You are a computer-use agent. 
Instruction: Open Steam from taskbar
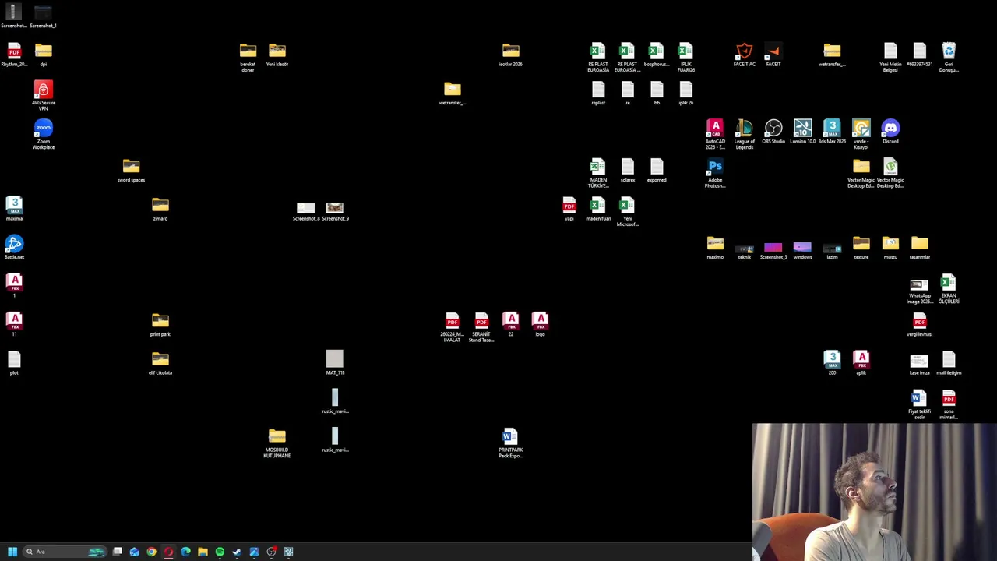click(237, 552)
